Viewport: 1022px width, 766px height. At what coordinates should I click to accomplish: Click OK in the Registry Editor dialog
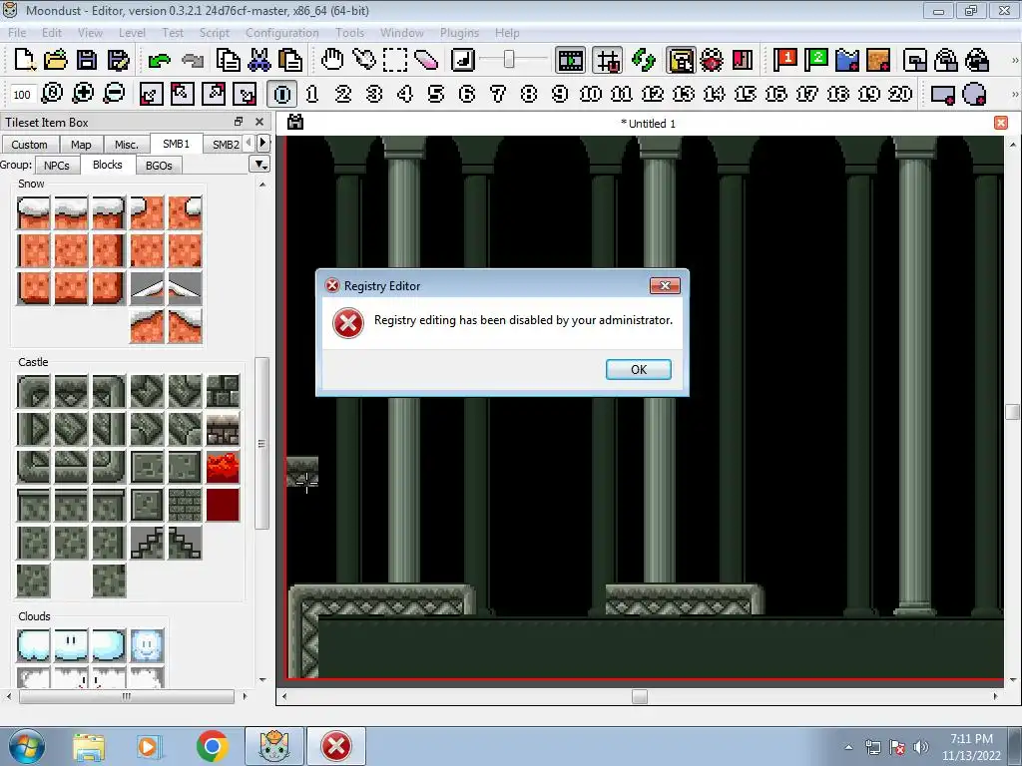point(638,369)
